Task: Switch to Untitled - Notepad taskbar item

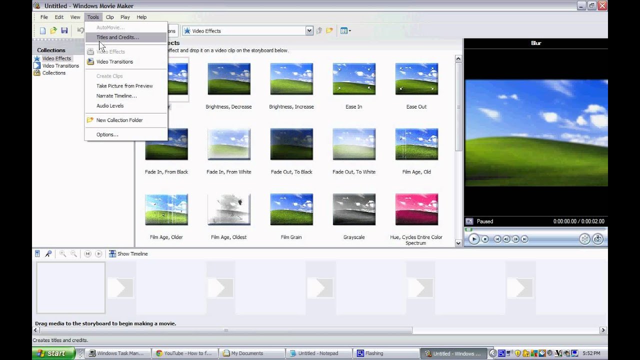Action: [x=318, y=353]
